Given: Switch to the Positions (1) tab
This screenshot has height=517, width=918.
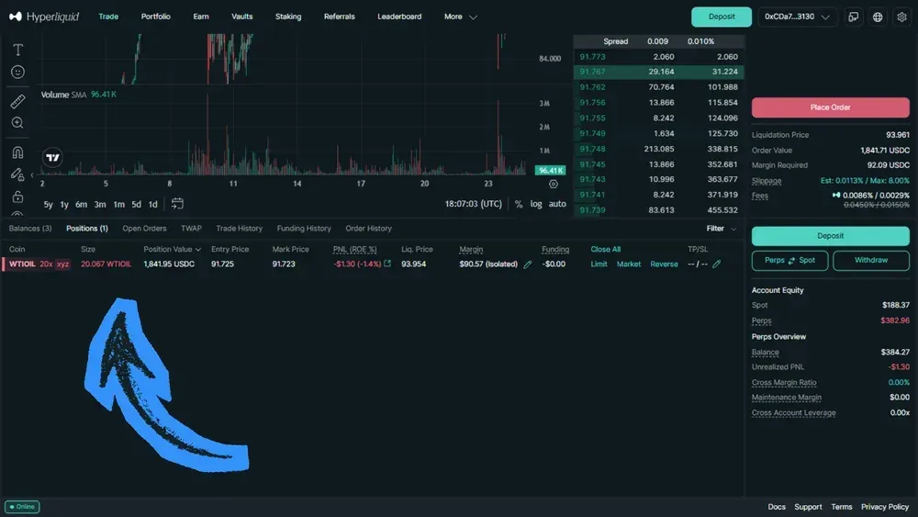Looking at the screenshot, I should pos(86,229).
